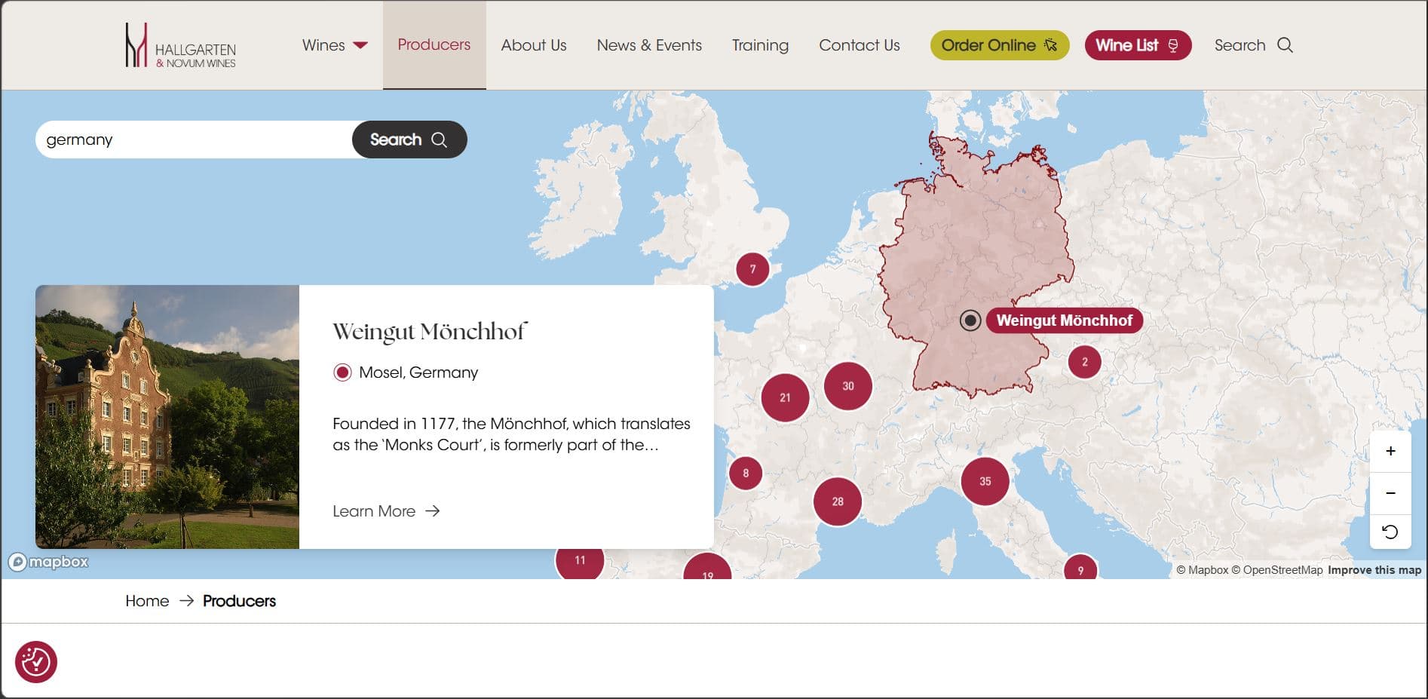Open the Mapbox logo link
The image size is (1428, 699).
pyautogui.click(x=48, y=562)
